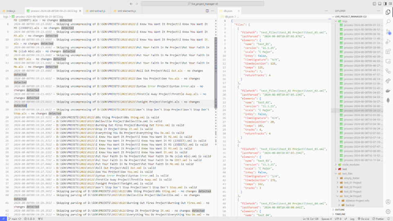This screenshot has width=393, height=221.
Task: Expand the TIMELINE section
Action: (357, 214)
